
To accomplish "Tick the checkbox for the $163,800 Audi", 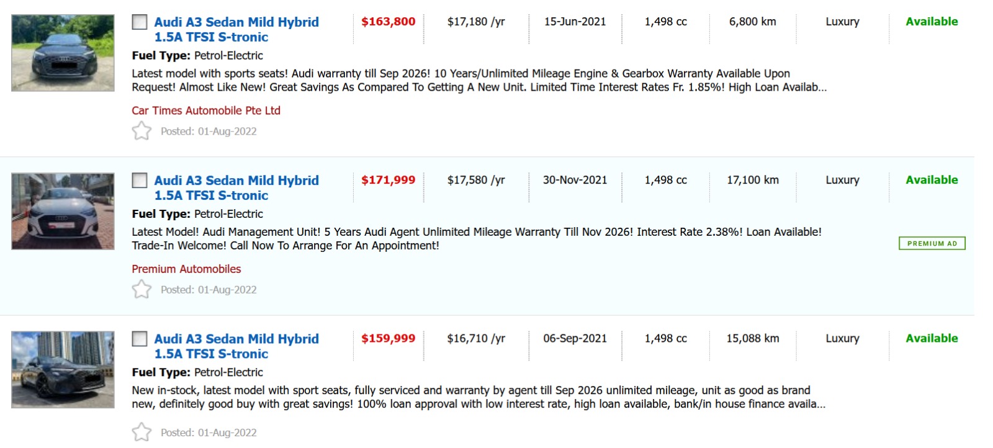I will pos(140,22).
